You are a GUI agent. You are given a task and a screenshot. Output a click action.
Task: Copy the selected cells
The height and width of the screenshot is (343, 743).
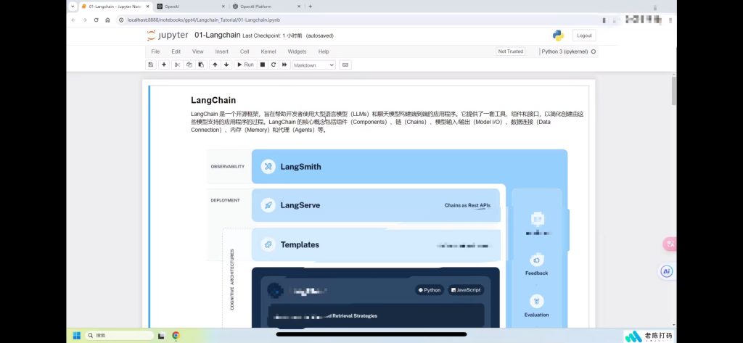tap(189, 65)
